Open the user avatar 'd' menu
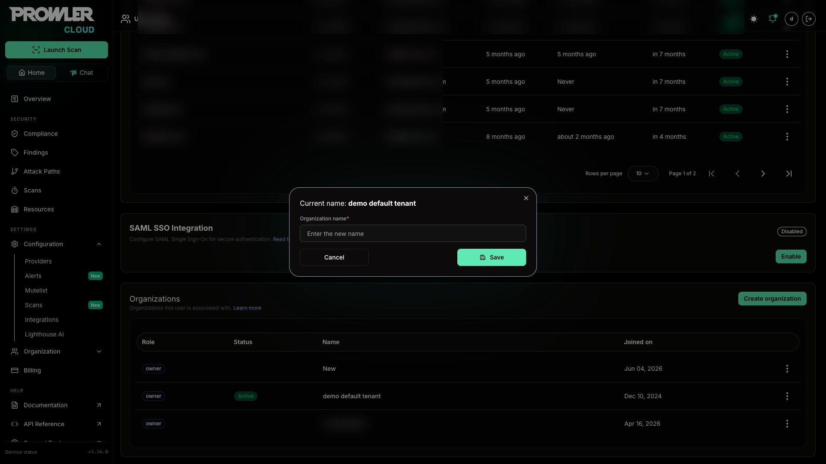 pos(792,19)
